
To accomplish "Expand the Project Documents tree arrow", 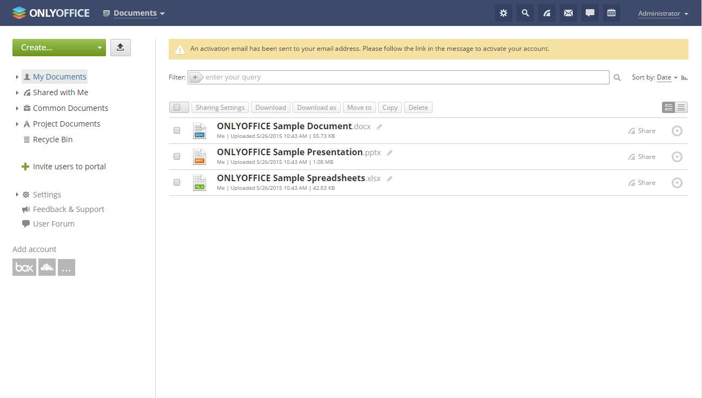I will tap(17, 124).
